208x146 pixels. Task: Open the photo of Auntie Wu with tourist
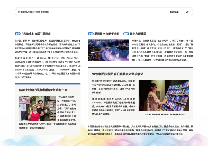point(38,108)
